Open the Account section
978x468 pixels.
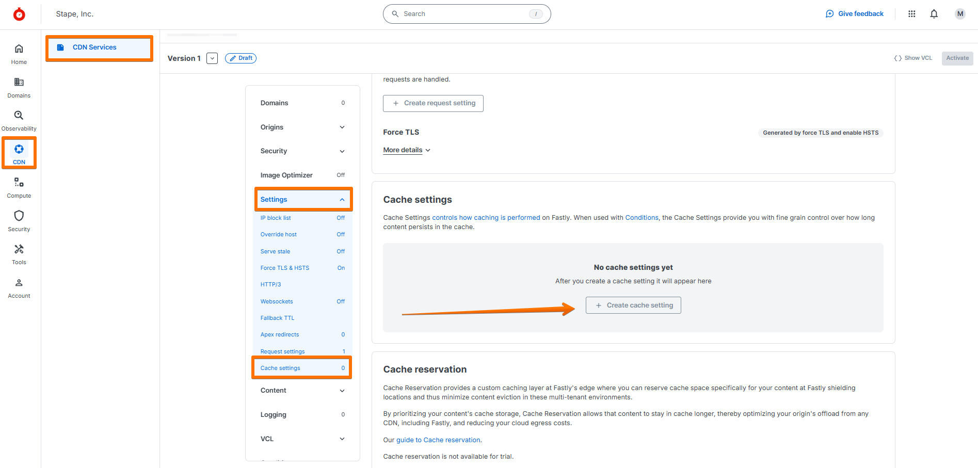tap(19, 288)
